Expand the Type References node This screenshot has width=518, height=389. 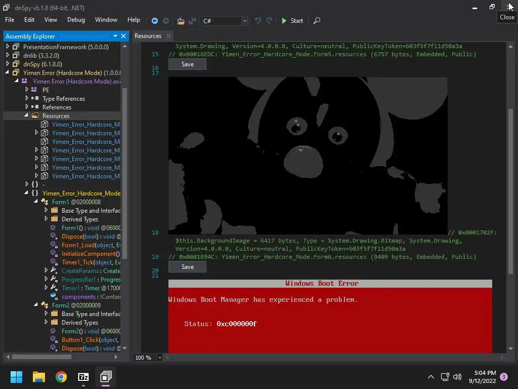[x=27, y=98]
